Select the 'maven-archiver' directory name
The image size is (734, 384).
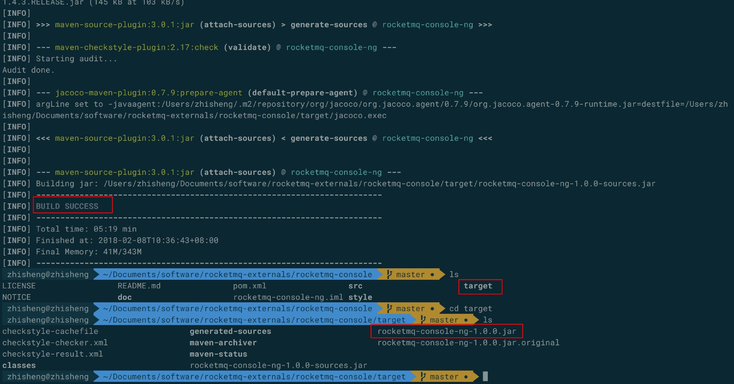223,343
